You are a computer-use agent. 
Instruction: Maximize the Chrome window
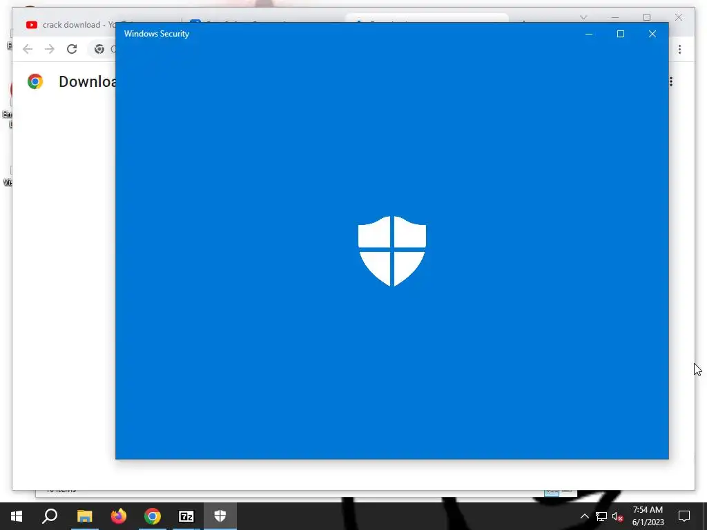pyautogui.click(x=647, y=17)
